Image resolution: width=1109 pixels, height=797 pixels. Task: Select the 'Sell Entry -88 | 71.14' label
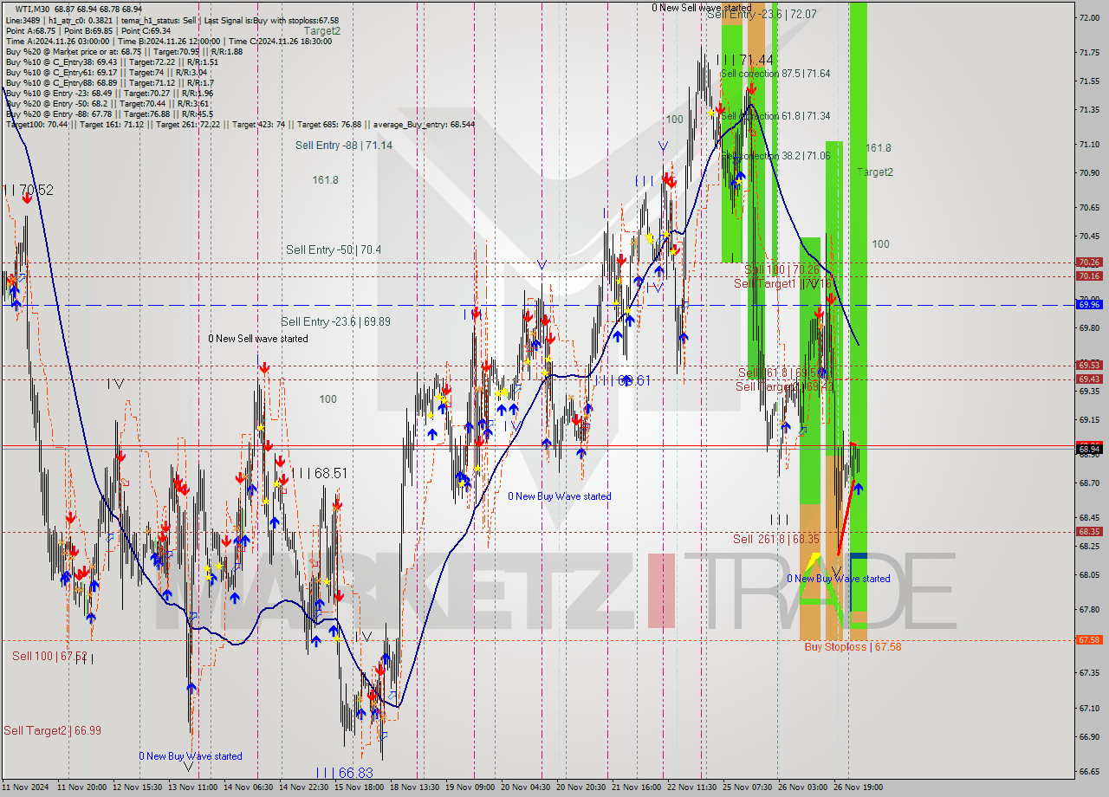344,146
